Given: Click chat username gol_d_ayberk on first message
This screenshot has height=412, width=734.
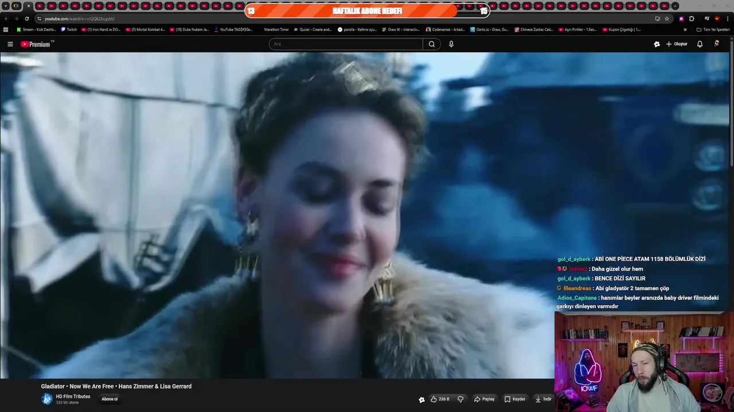Looking at the screenshot, I should (573, 259).
